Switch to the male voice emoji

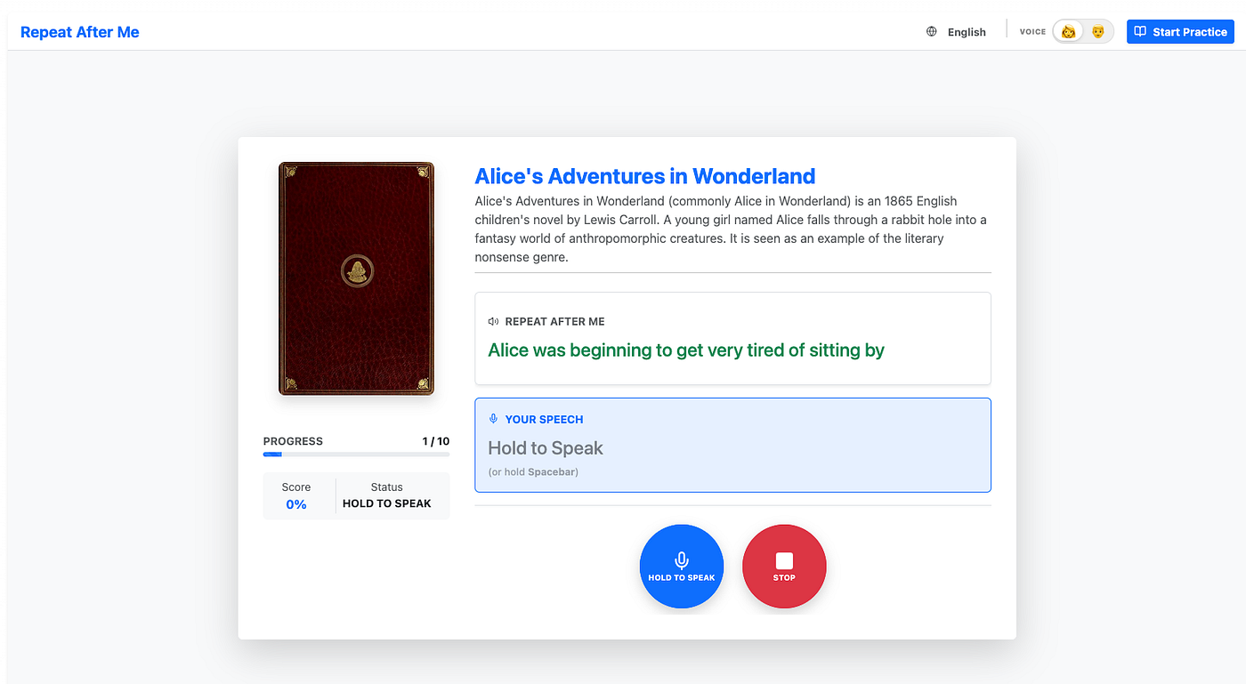point(1098,32)
